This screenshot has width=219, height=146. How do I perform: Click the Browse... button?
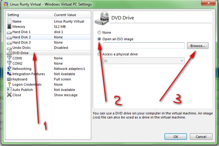click(x=198, y=46)
